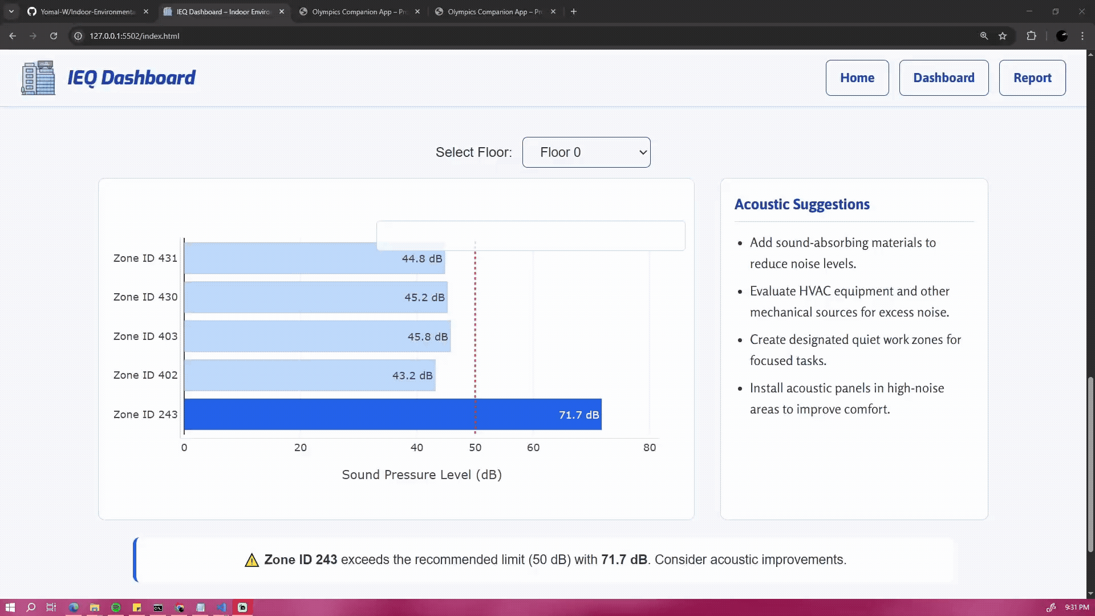
Task: Reload the page with refresh icon
Action: pos(54,36)
